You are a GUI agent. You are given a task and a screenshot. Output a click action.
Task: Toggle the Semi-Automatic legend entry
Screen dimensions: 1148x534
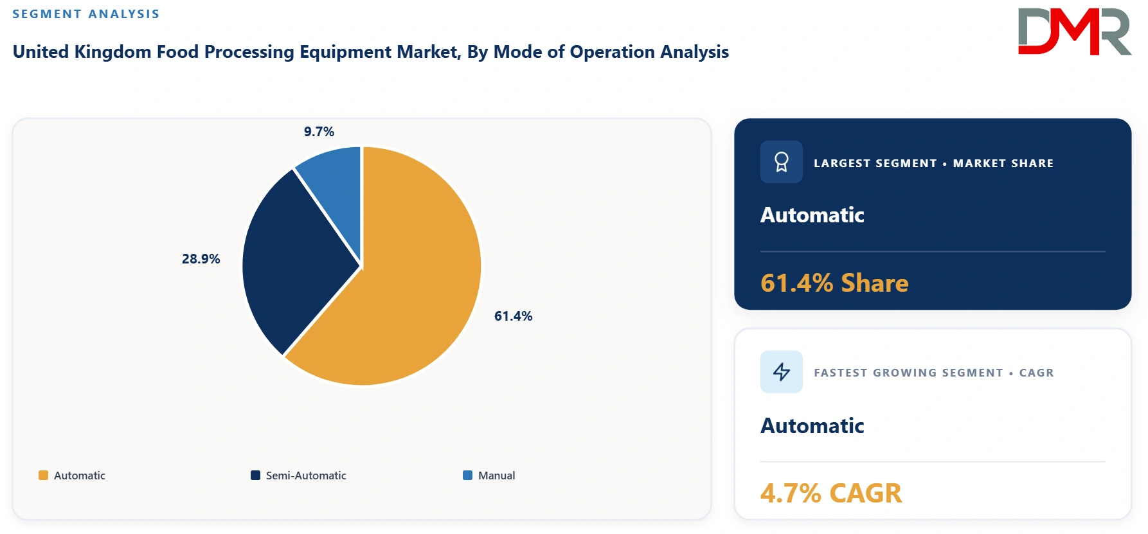click(x=298, y=476)
